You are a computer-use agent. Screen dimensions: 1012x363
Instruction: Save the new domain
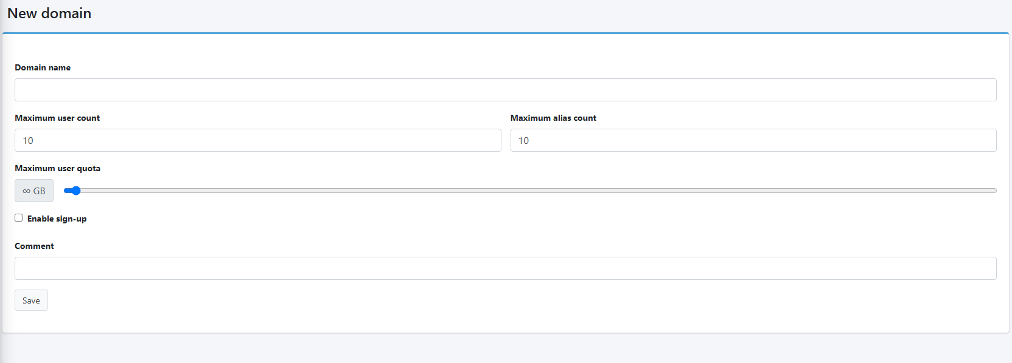pyautogui.click(x=31, y=300)
